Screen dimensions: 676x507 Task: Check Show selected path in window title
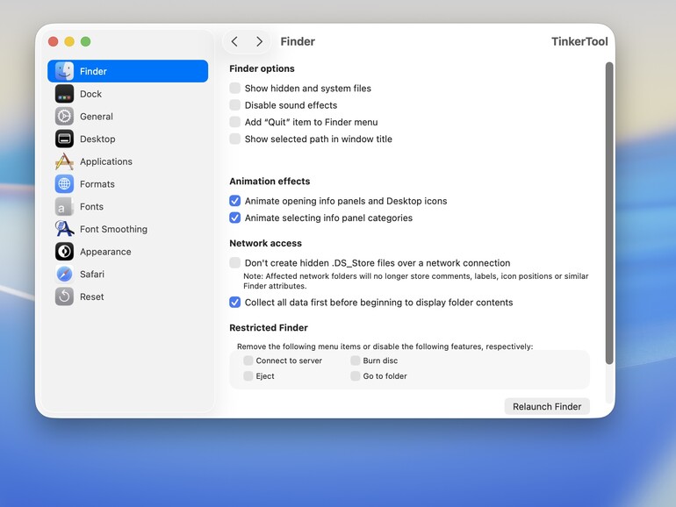click(235, 139)
